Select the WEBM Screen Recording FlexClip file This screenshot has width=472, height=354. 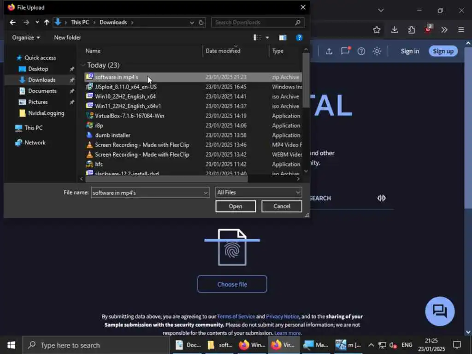tap(193, 154)
